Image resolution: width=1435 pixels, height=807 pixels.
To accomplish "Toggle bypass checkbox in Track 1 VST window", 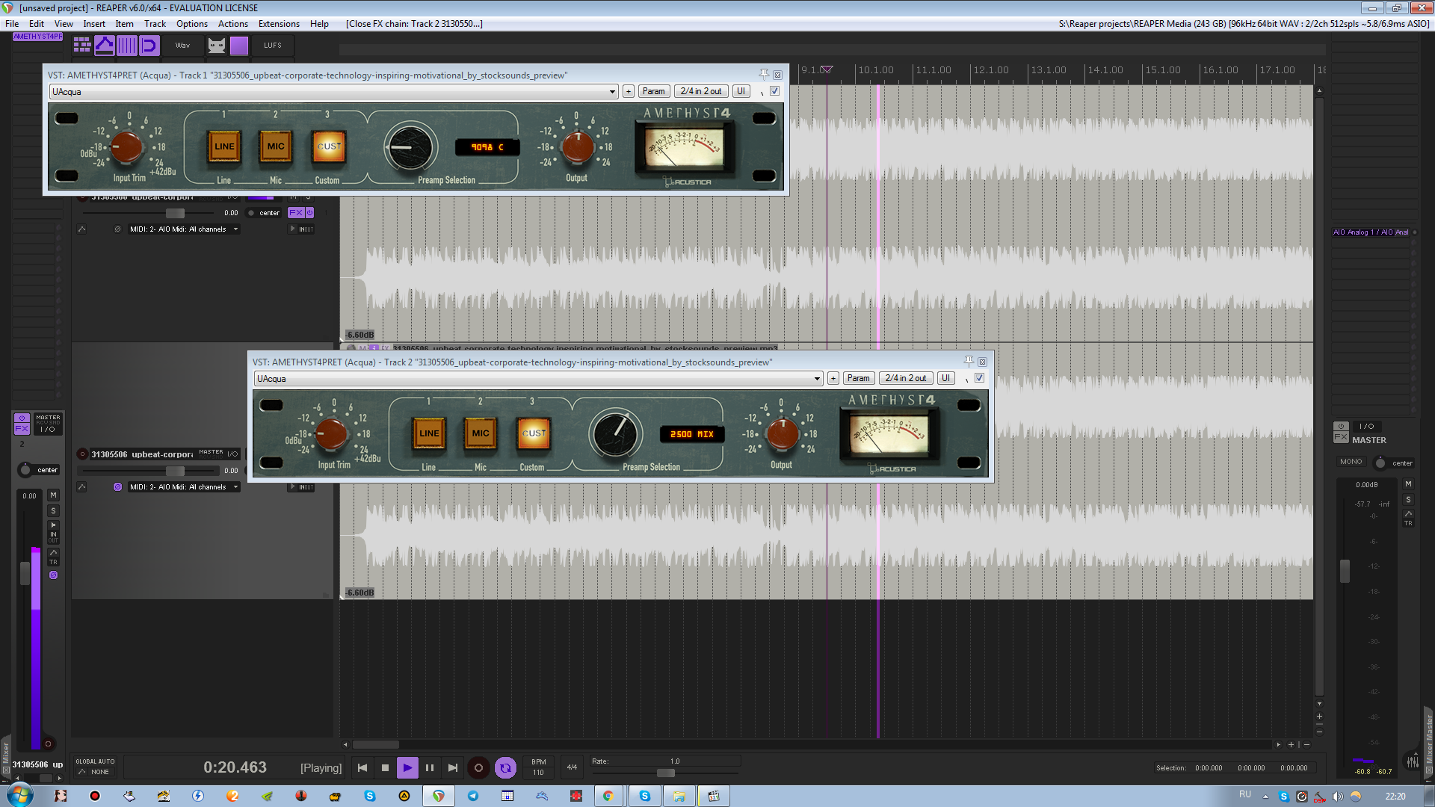I will pos(775,91).
